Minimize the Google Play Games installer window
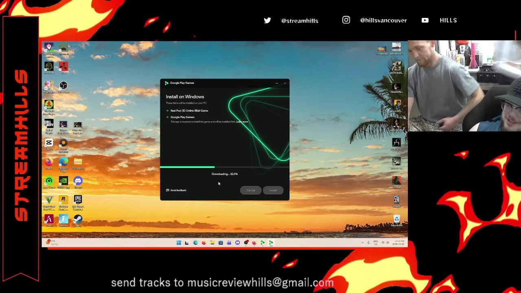Image resolution: width=521 pixels, height=293 pixels. (277, 83)
